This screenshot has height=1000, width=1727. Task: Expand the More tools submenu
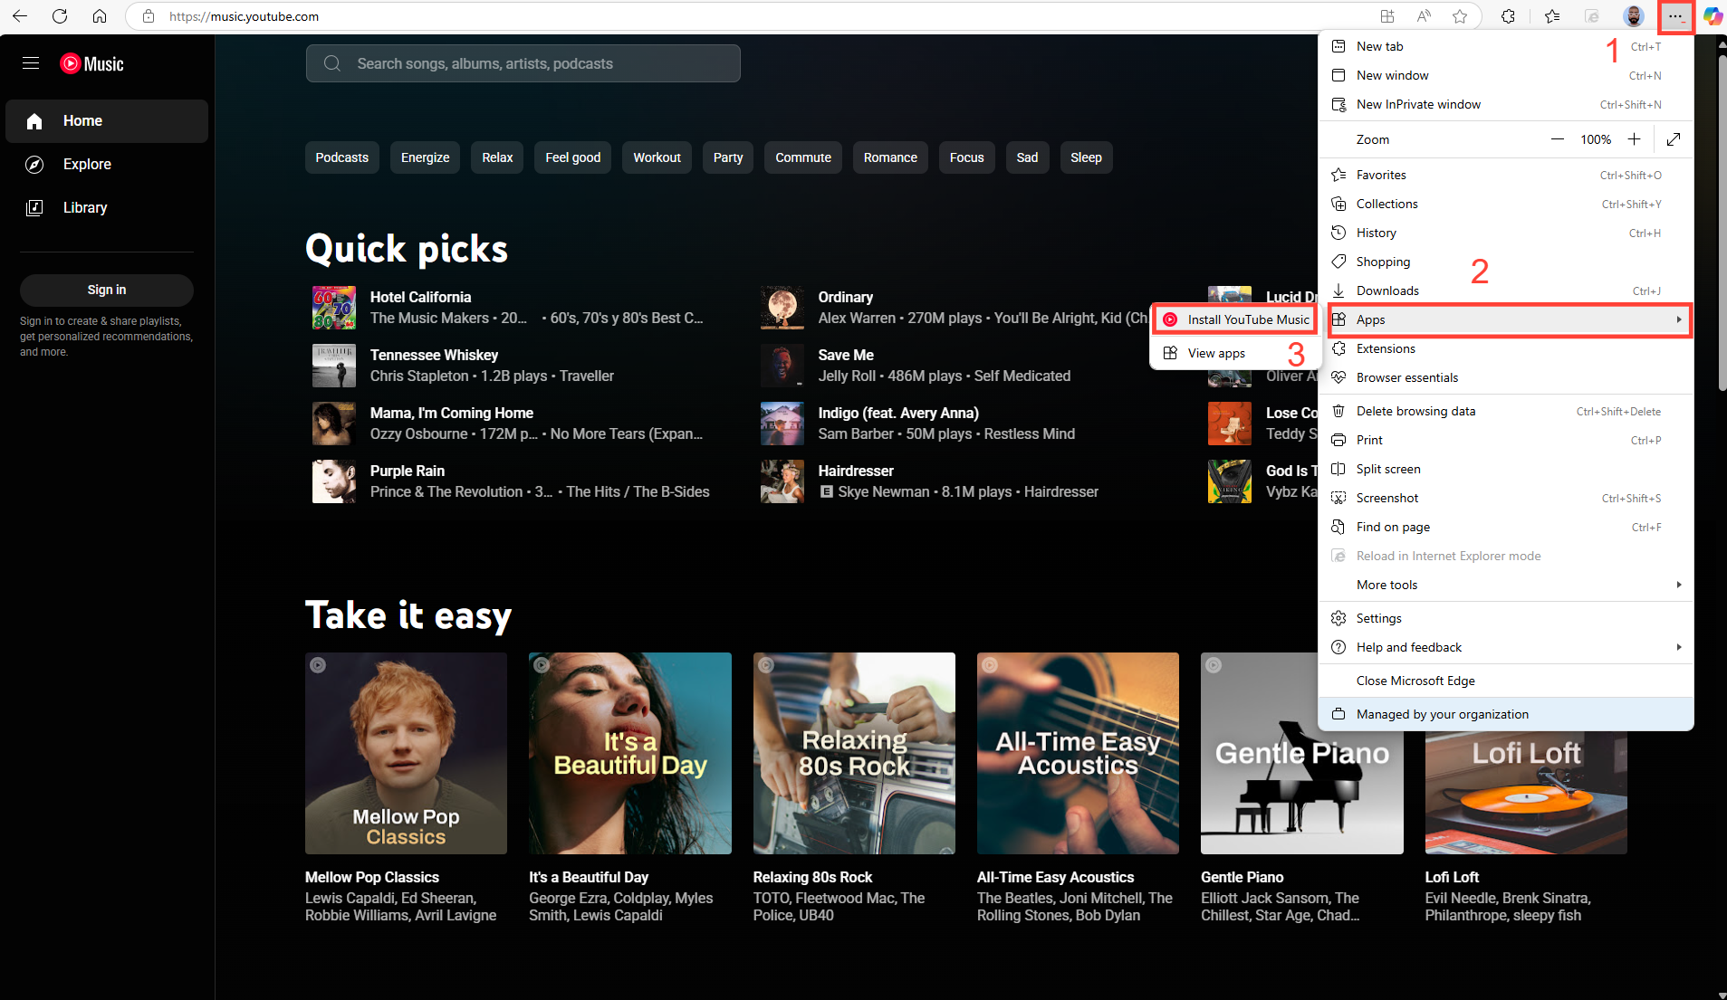coord(1680,585)
